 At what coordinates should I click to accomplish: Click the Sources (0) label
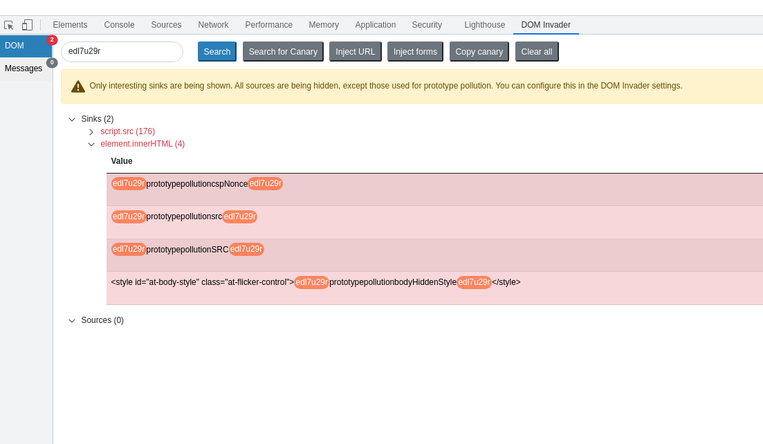[102, 320]
